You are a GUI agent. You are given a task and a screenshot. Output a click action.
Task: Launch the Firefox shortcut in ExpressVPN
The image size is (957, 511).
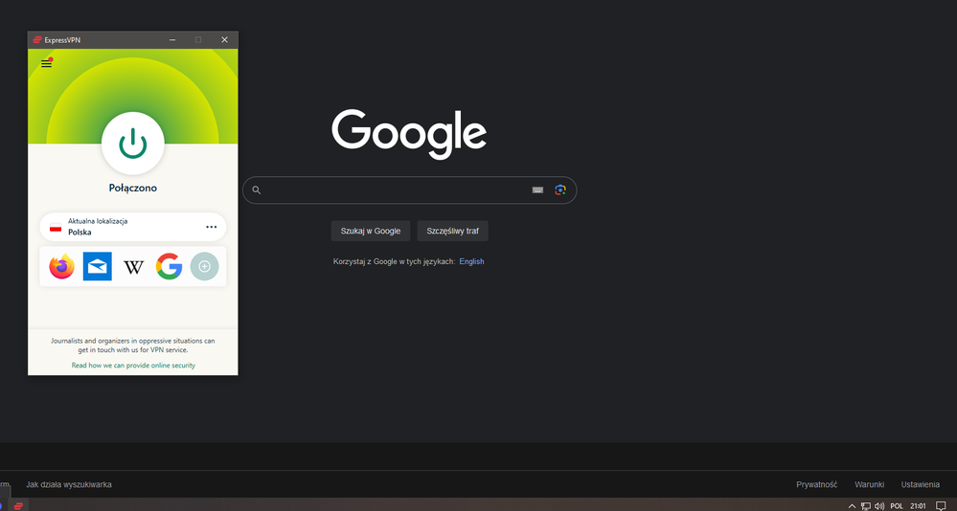[x=62, y=267]
